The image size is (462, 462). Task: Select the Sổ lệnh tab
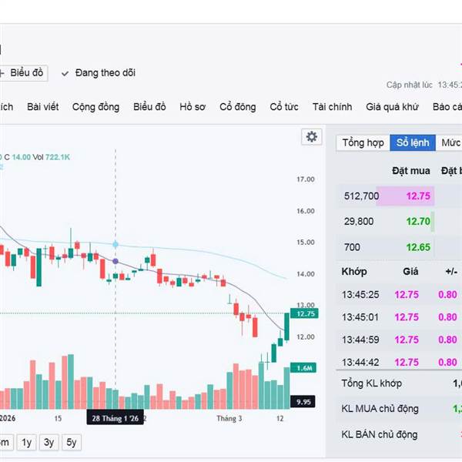pos(413,142)
